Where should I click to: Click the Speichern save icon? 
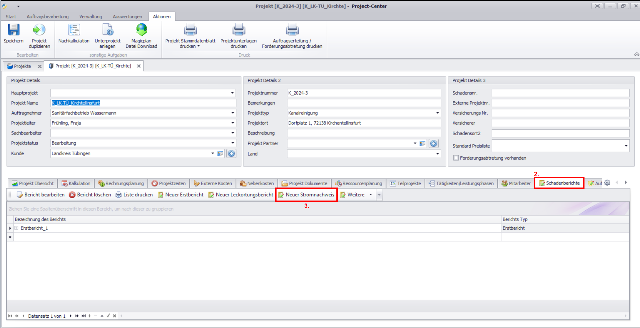(x=13, y=30)
